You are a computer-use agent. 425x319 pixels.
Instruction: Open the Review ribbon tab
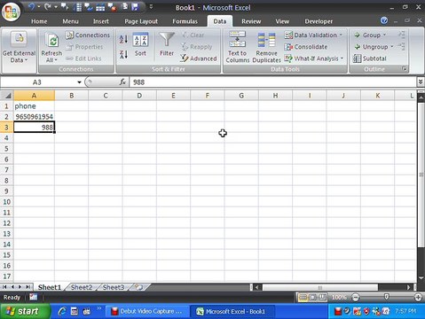click(x=251, y=21)
